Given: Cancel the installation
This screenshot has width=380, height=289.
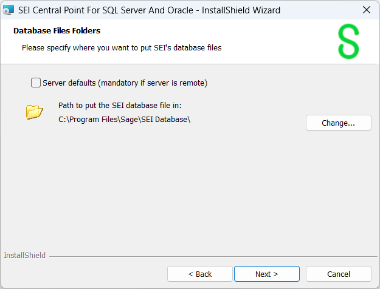Looking at the screenshot, I should pyautogui.click(x=338, y=274).
